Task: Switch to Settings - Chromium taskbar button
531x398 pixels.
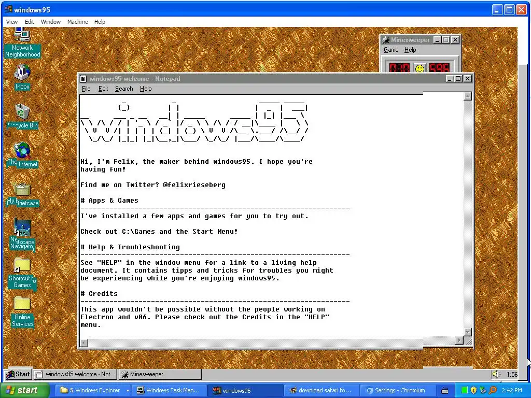Action: point(397,390)
